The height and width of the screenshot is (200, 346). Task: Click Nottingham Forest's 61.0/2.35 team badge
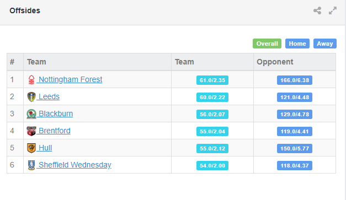pos(212,80)
